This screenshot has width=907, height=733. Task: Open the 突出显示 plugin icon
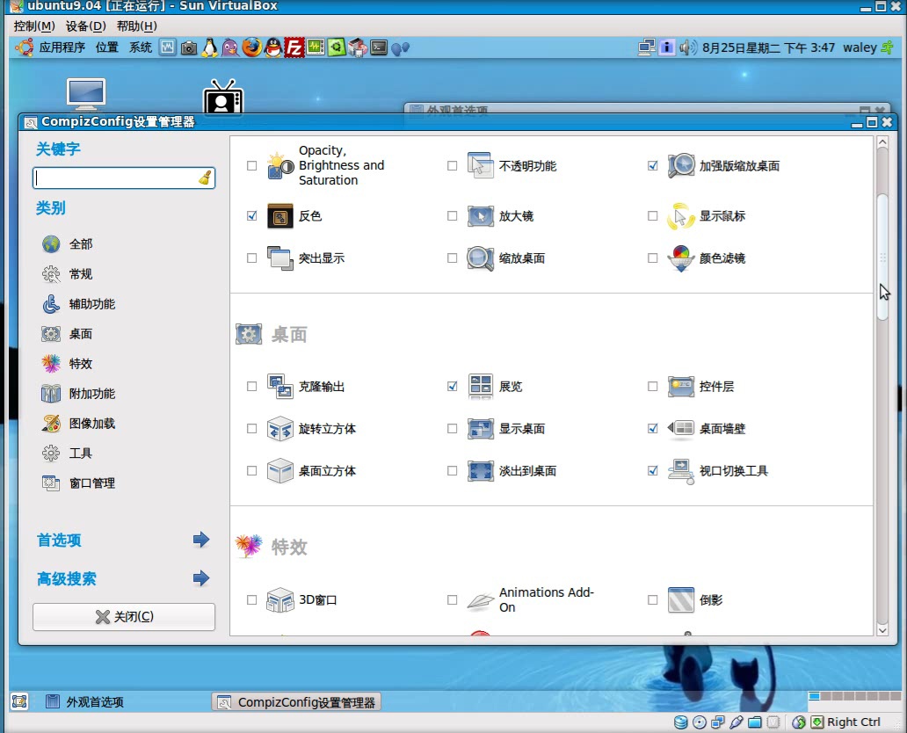280,258
